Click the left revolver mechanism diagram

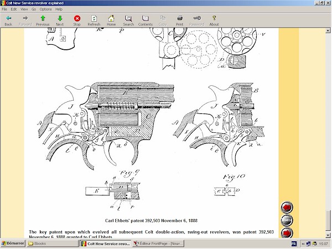106,126
